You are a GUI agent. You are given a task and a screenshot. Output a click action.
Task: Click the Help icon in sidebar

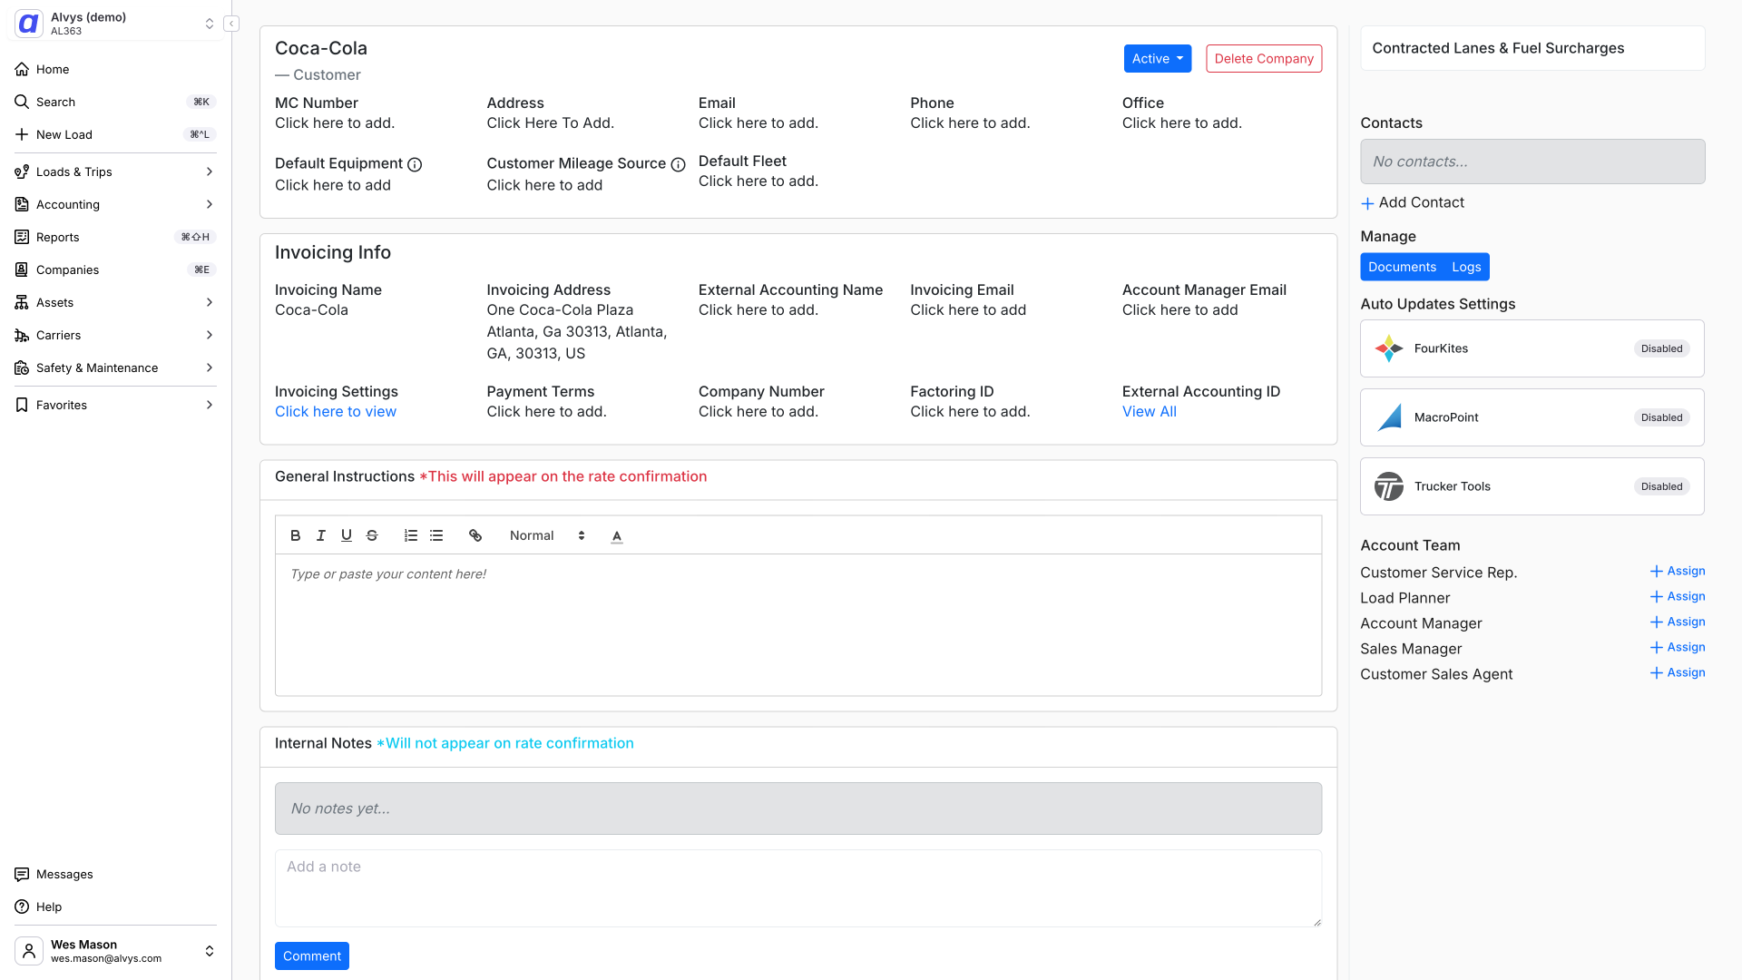point(22,906)
